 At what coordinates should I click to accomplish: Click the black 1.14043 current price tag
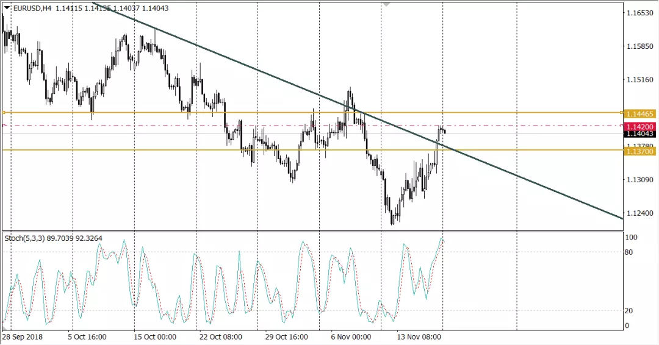point(641,133)
